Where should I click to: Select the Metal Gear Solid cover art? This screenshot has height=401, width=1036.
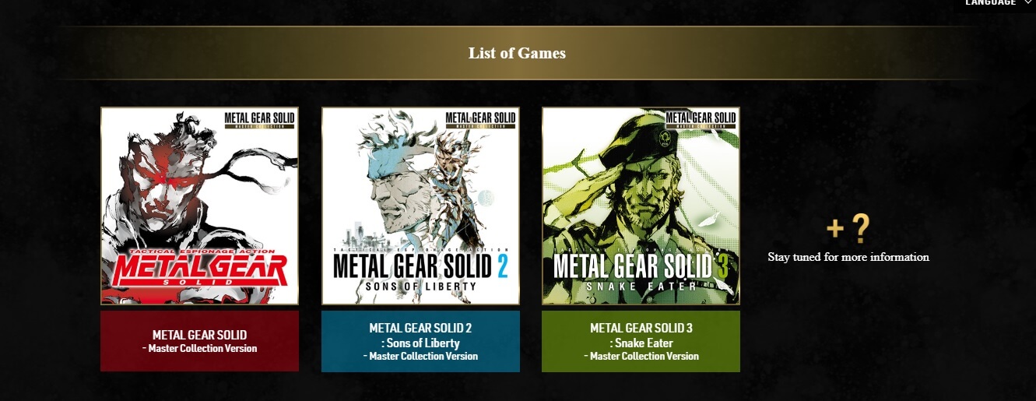coord(199,206)
